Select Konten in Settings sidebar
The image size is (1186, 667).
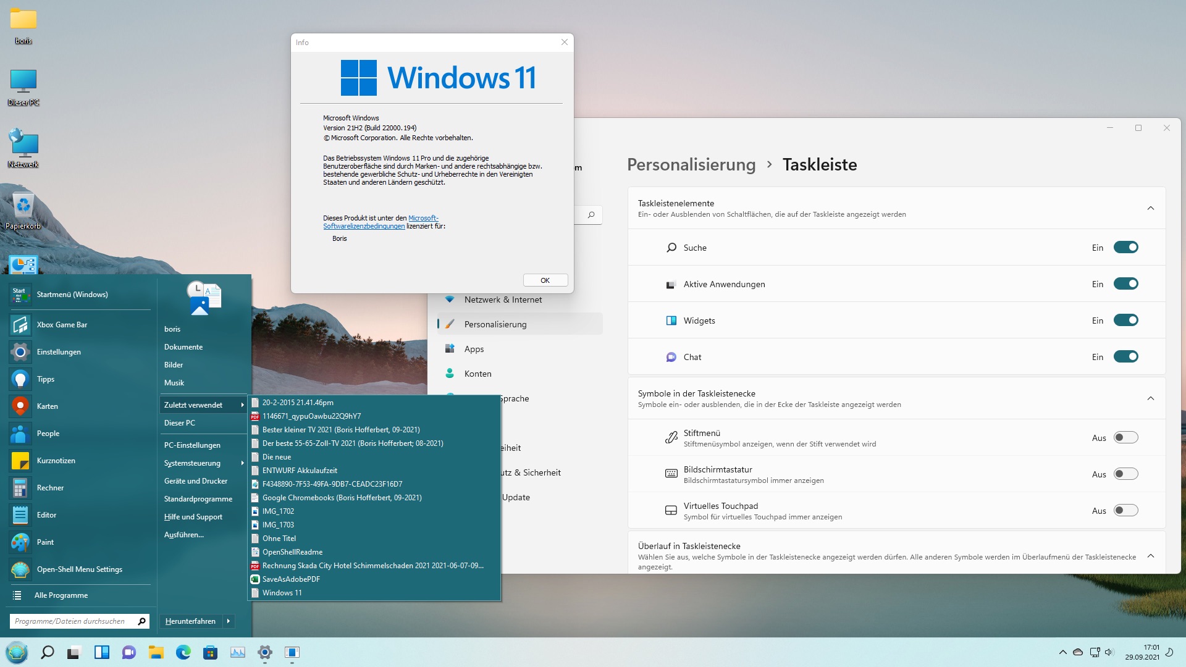point(519,374)
